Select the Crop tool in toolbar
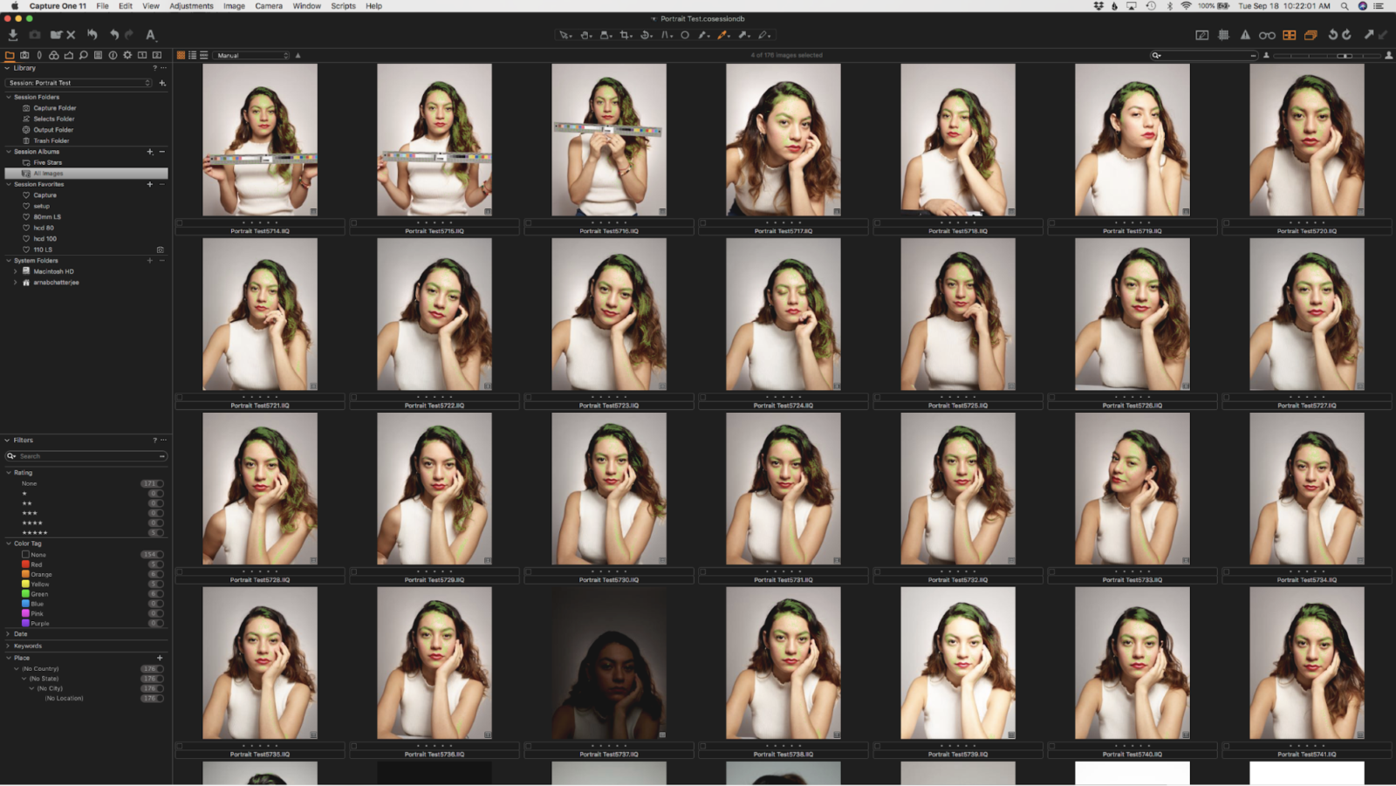The width and height of the screenshot is (1396, 786). coord(626,35)
